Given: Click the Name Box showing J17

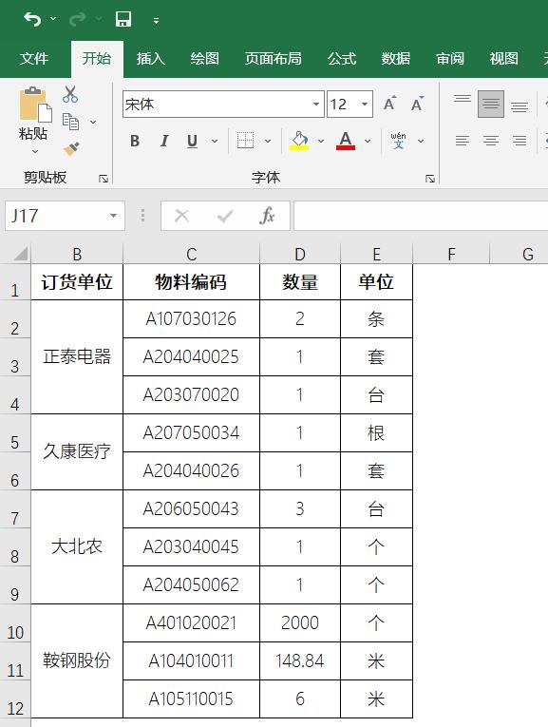Looking at the screenshot, I should [x=56, y=216].
